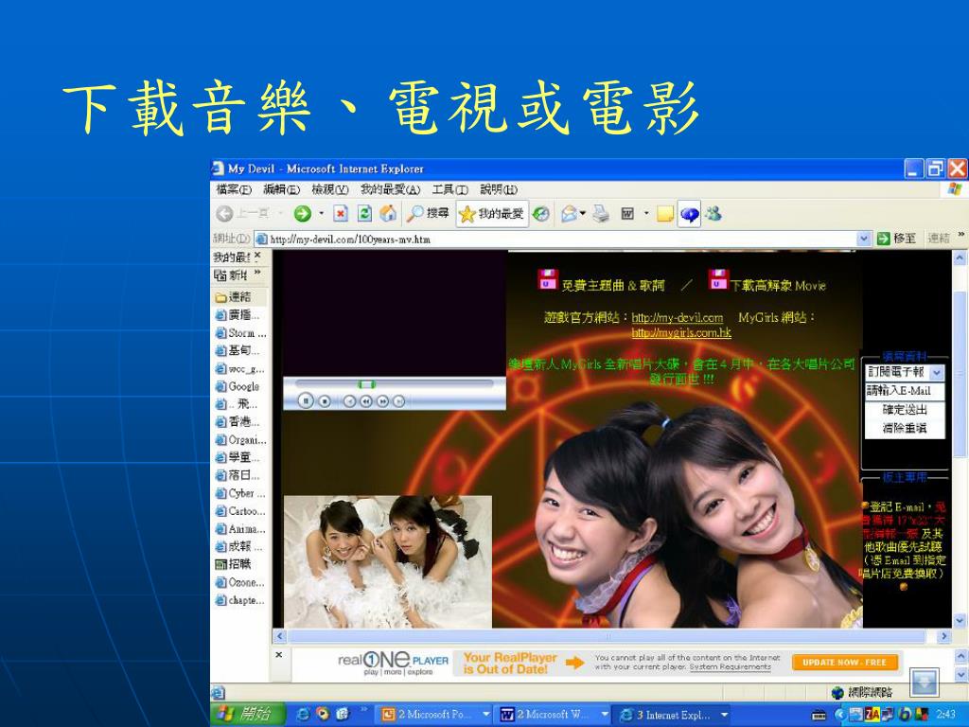Expand the Favorites panel 新增 overflow chevron

257,274
